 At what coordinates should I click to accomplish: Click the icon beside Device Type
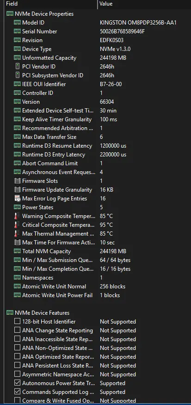[17, 49]
